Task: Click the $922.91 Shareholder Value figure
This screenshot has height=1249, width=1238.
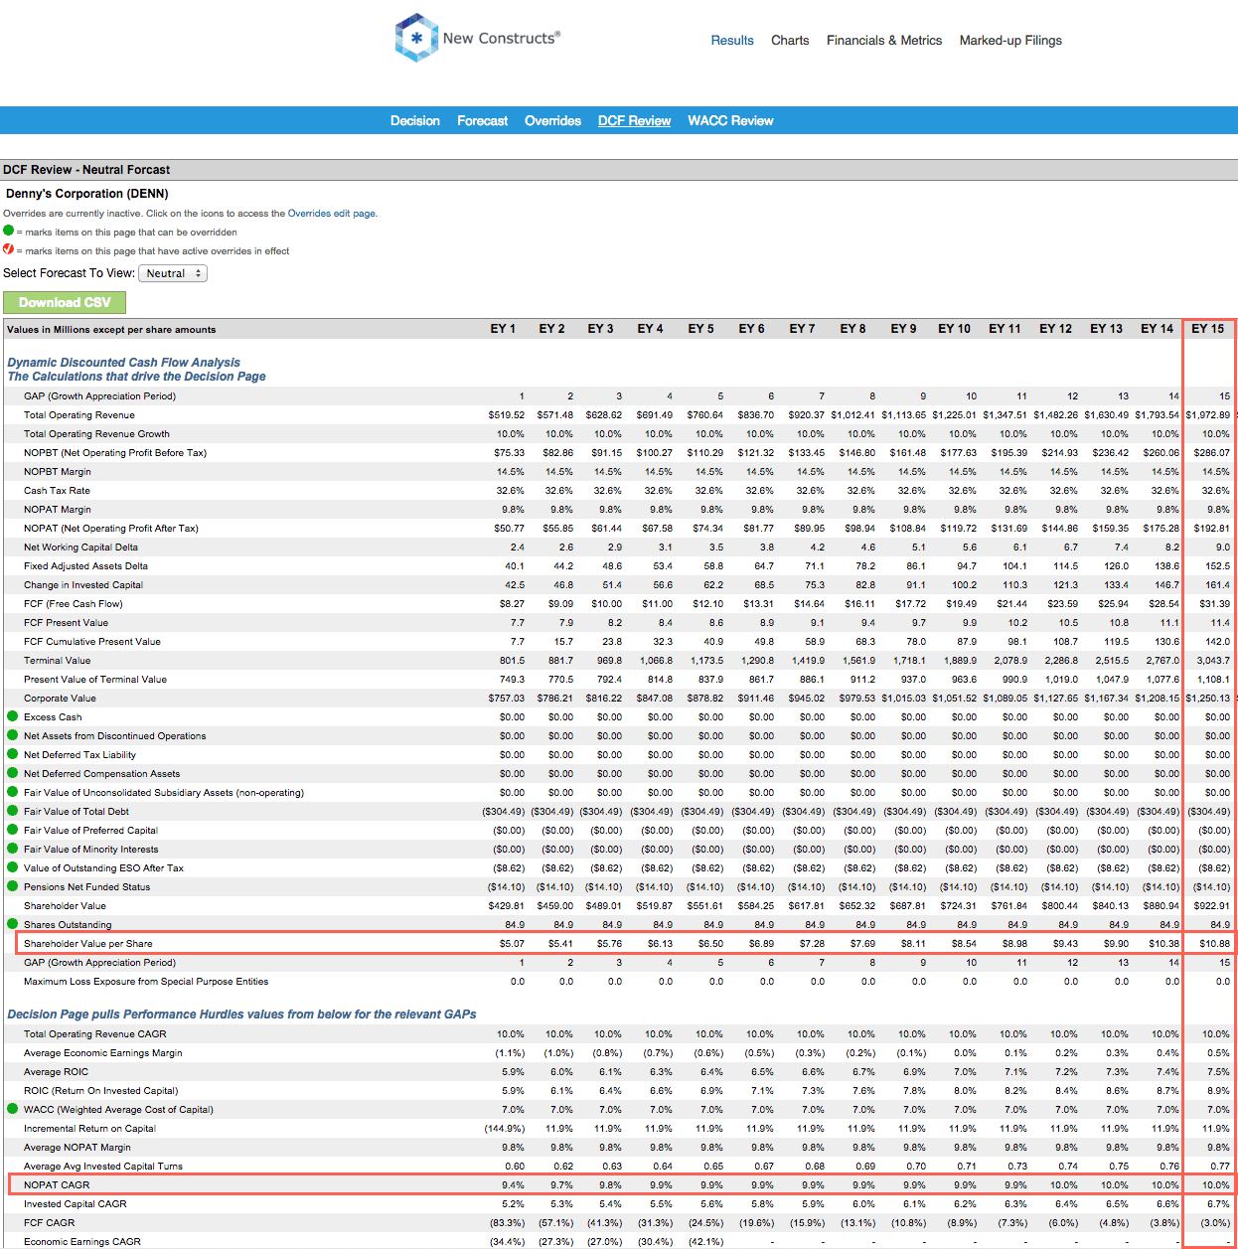Action: [x=1212, y=906]
